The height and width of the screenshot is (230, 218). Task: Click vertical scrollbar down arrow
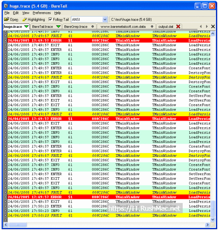pyautogui.click(x=213, y=219)
